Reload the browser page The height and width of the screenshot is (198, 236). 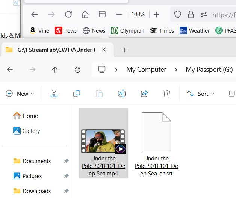(68, 14)
